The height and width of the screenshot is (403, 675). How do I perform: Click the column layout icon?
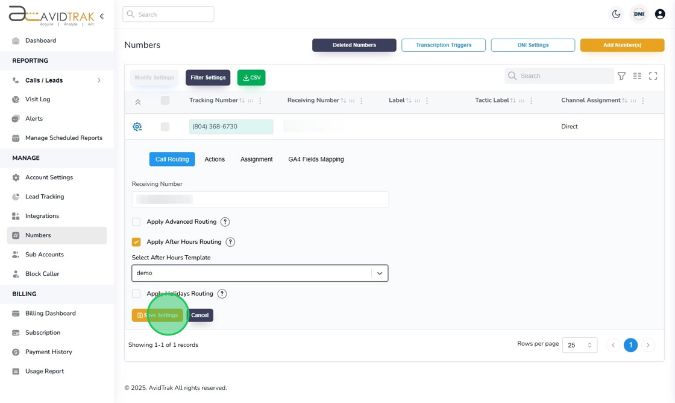point(638,76)
